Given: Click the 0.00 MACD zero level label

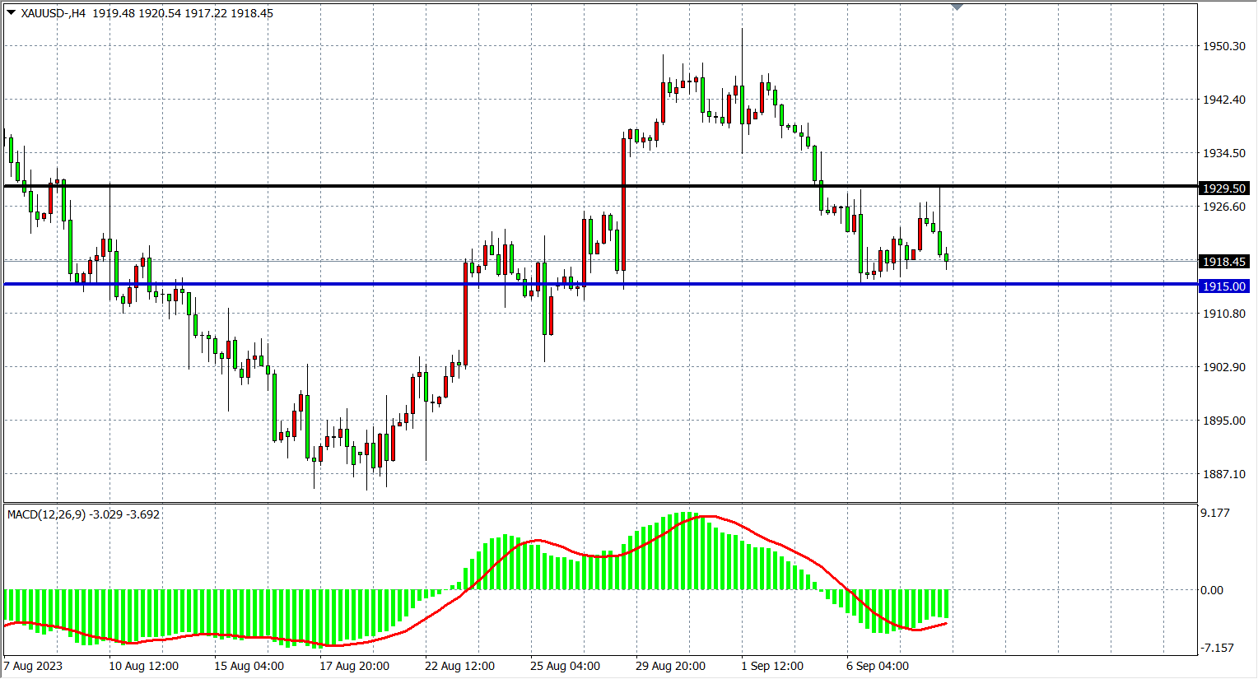Looking at the screenshot, I should (x=1212, y=590).
